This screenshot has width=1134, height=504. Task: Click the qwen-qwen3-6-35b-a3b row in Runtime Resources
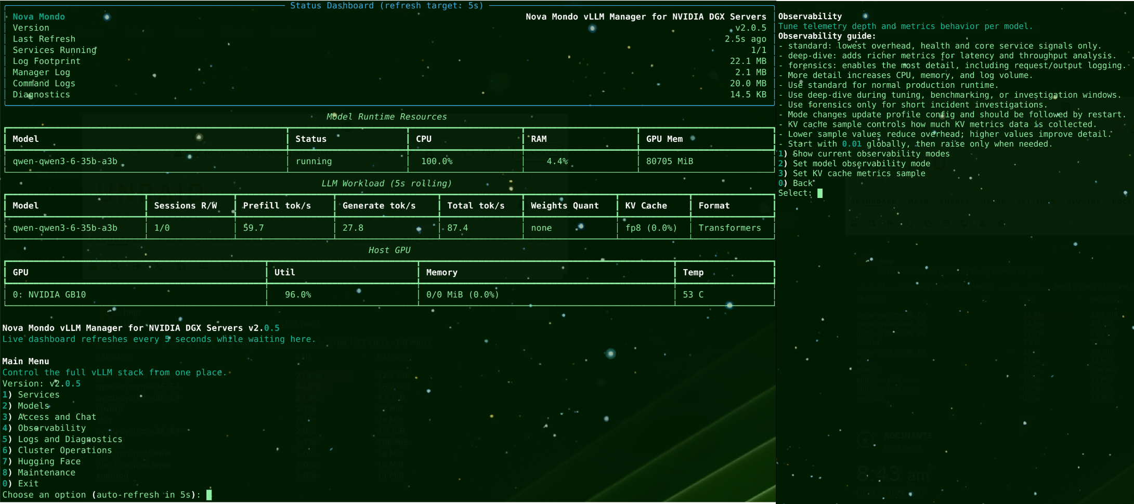pos(389,161)
